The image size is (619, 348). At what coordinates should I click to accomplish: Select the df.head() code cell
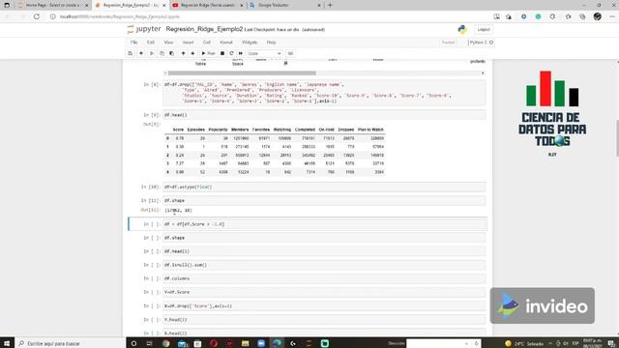click(x=324, y=115)
